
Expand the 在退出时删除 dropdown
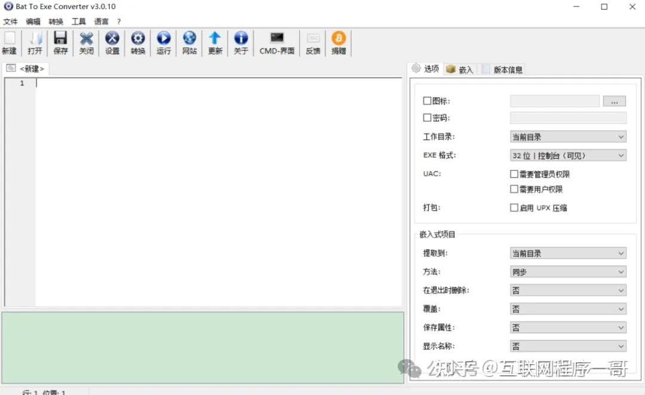(568, 290)
